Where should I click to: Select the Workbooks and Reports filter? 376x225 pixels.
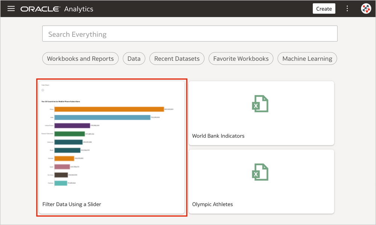click(x=80, y=59)
